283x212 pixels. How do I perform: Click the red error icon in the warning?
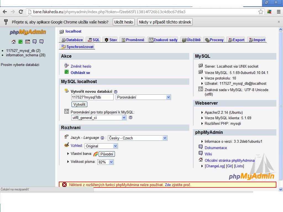[64, 185]
